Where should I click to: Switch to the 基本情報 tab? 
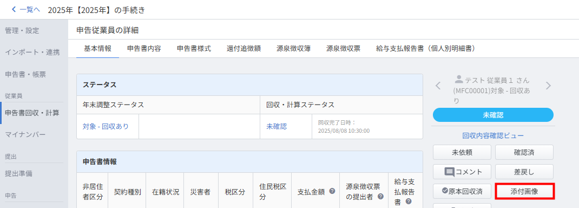[x=97, y=49]
